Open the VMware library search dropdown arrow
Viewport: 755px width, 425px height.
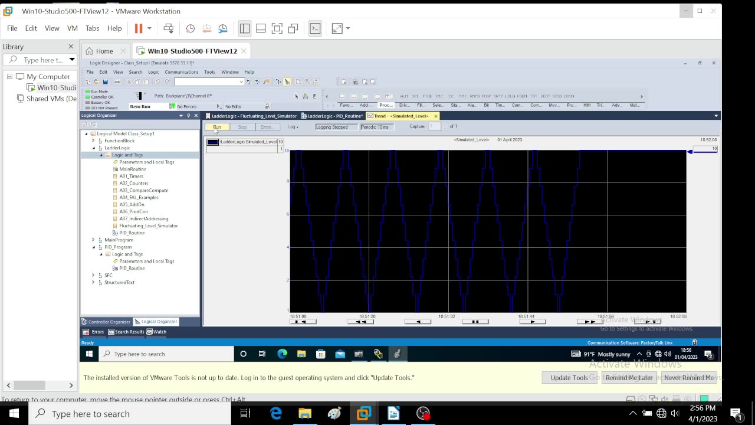click(x=72, y=60)
